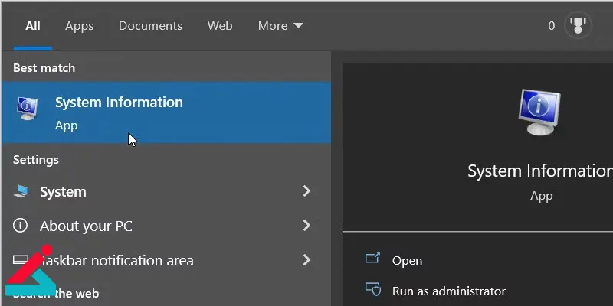Click the Open action icon
This screenshot has height=306, width=613.
pos(372,258)
